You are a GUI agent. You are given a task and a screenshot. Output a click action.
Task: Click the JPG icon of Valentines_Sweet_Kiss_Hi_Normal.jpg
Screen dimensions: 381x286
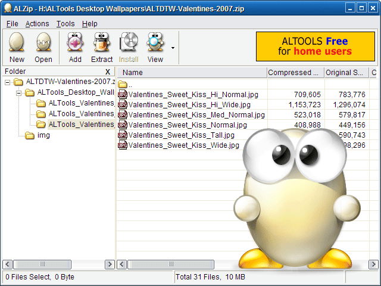pos(123,94)
